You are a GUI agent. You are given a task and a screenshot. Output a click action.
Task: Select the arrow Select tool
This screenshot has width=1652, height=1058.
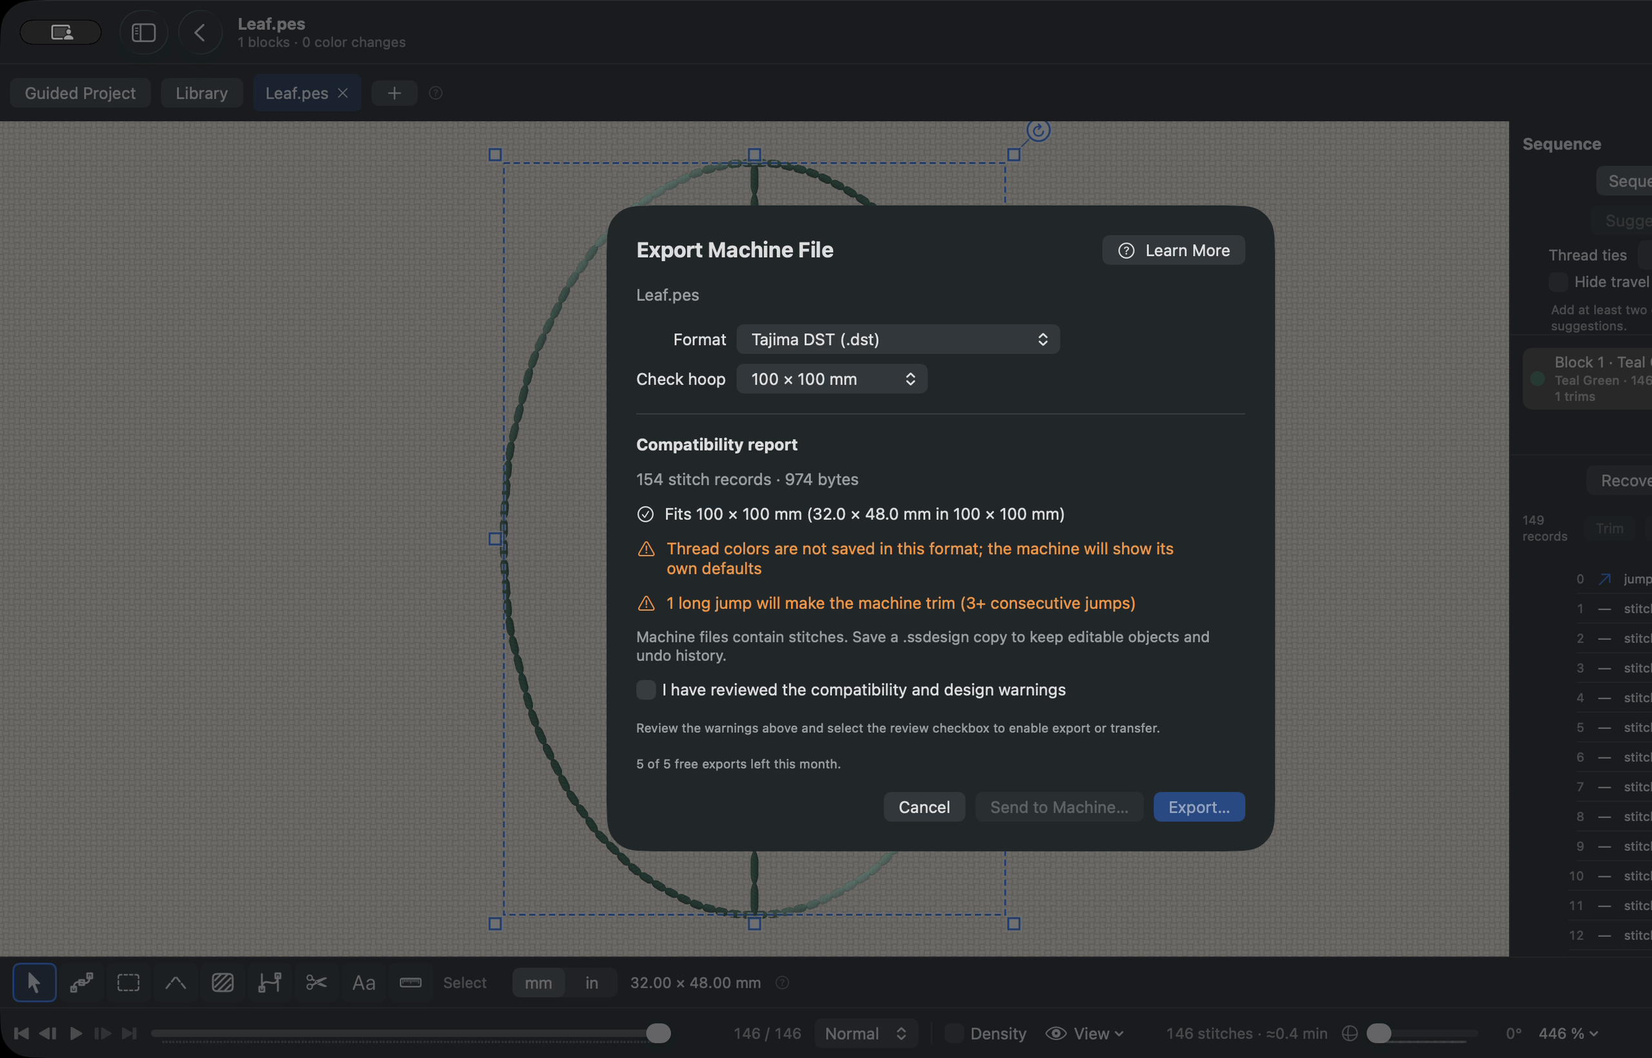(x=34, y=983)
